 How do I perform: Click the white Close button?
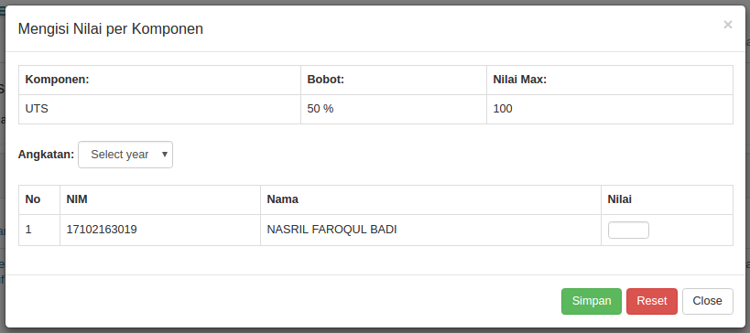tap(707, 301)
